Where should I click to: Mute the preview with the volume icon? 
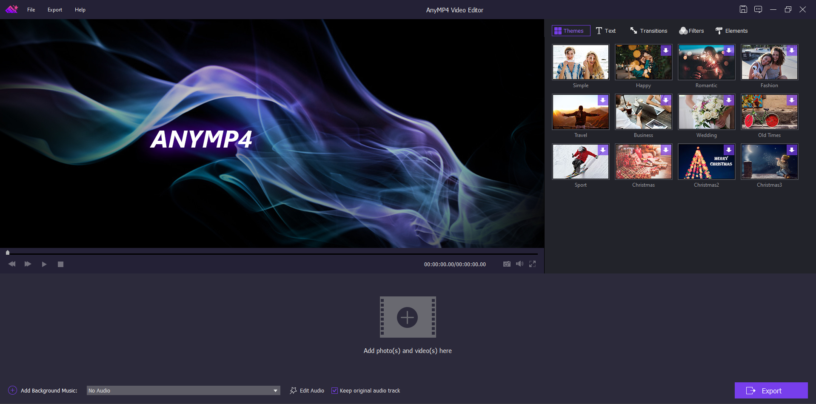pos(519,264)
